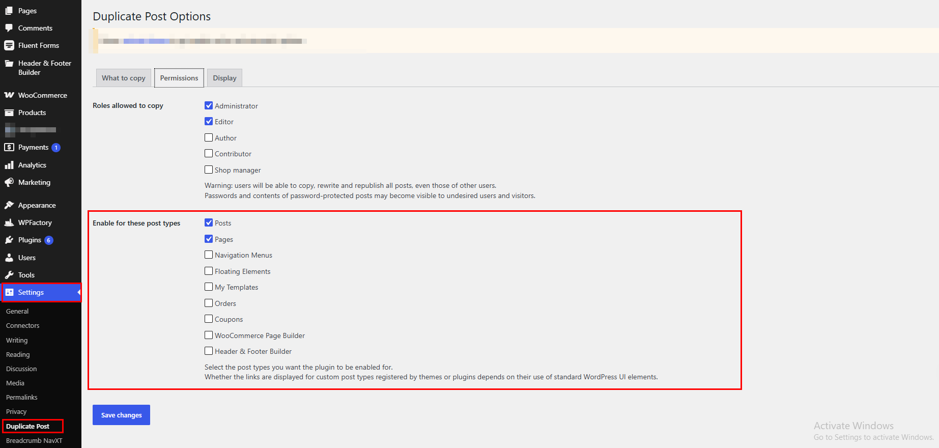This screenshot has height=448, width=939.
Task: Select the Permissions tab
Action: click(179, 78)
